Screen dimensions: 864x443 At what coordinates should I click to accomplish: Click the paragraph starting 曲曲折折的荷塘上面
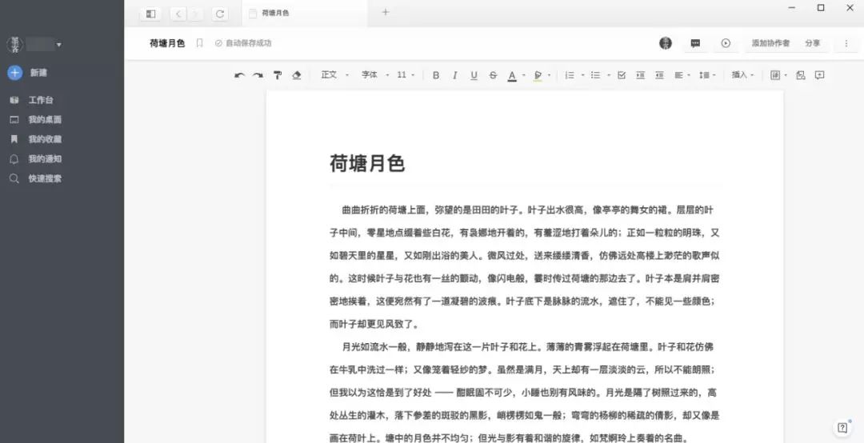tap(525, 267)
